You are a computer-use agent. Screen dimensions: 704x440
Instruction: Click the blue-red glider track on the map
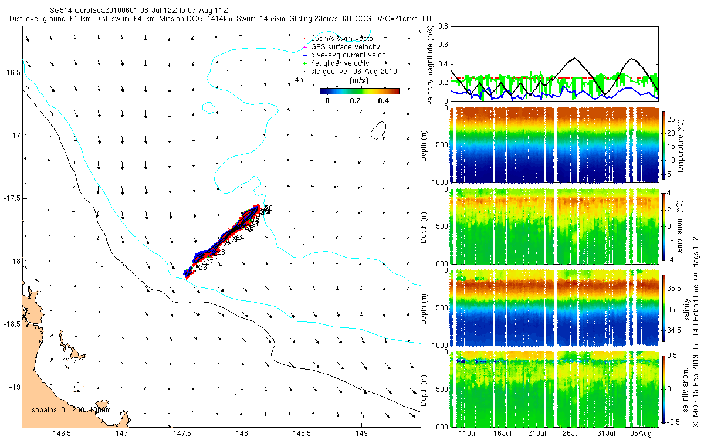223,241
